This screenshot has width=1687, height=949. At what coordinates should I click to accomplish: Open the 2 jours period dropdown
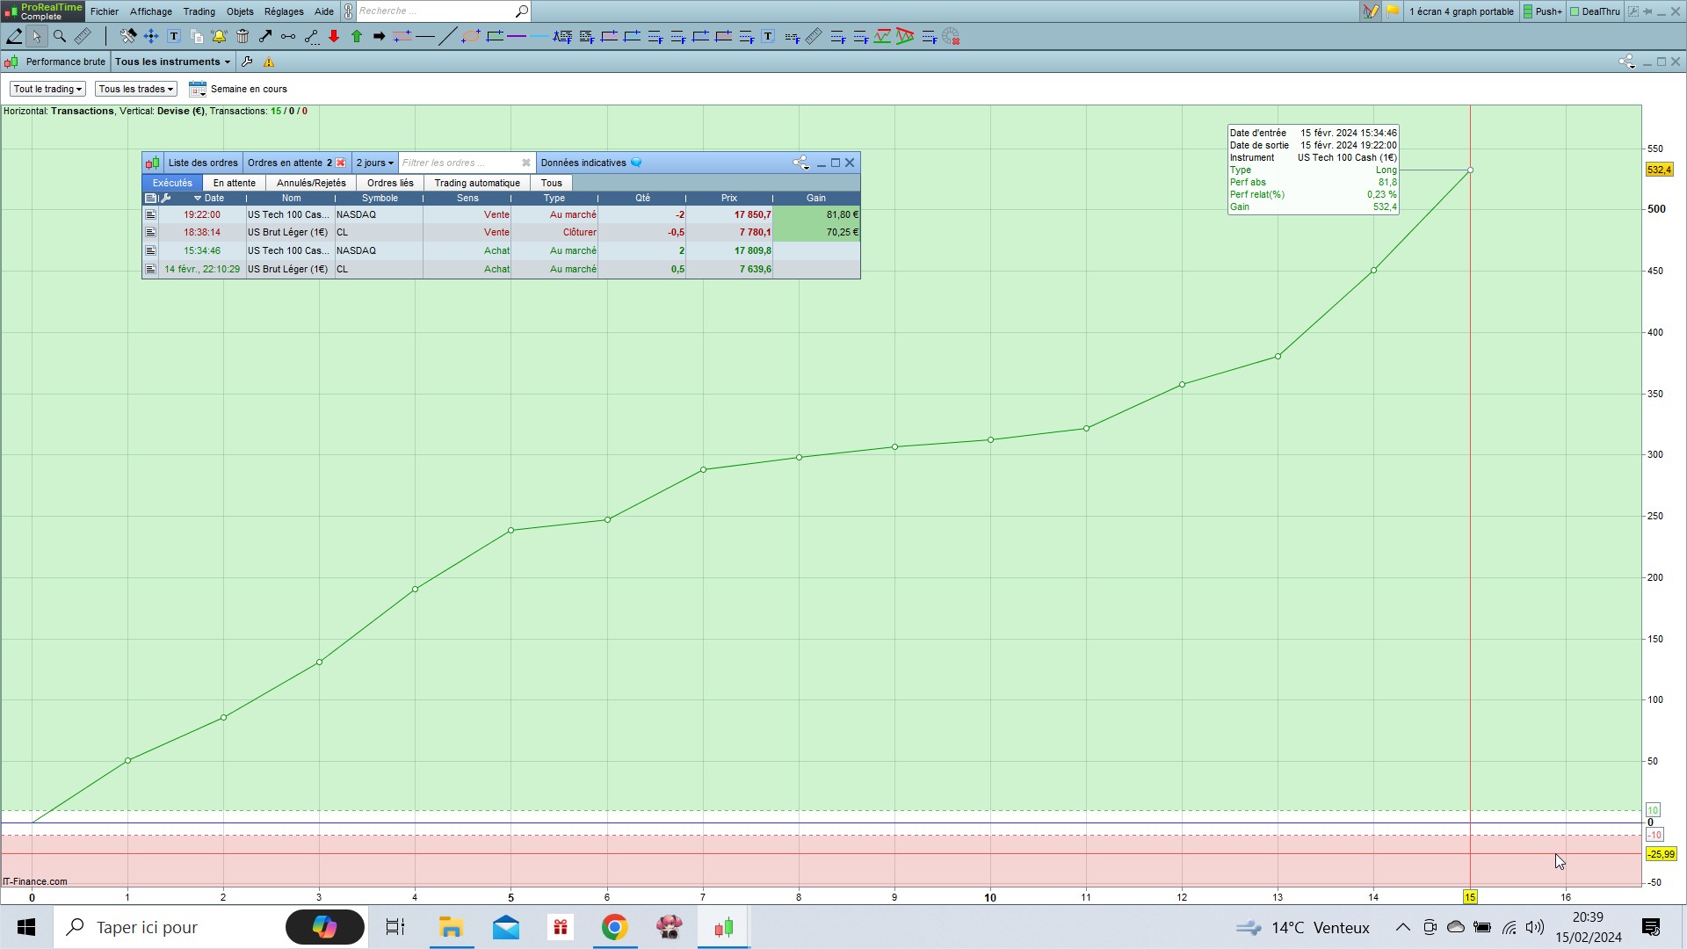pyautogui.click(x=374, y=163)
